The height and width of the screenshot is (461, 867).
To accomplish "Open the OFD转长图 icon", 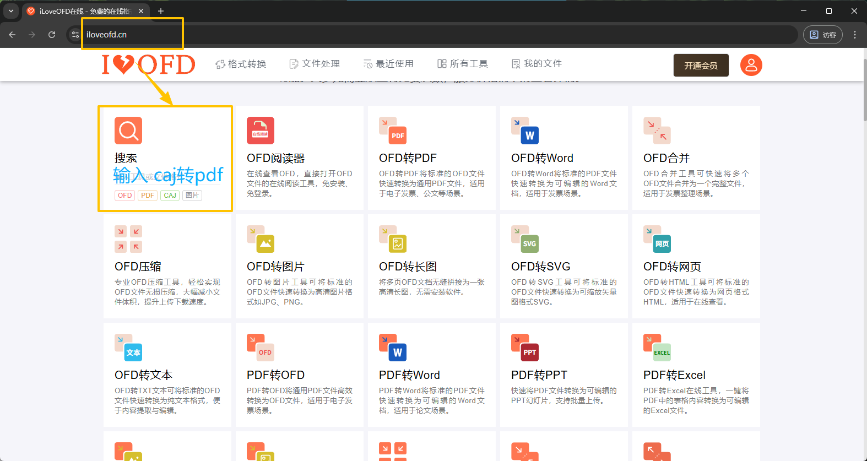I will click(393, 239).
